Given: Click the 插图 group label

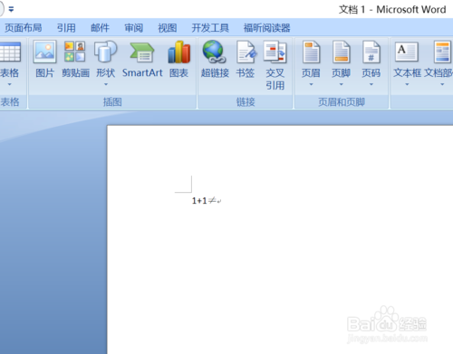Looking at the screenshot, I should [112, 102].
